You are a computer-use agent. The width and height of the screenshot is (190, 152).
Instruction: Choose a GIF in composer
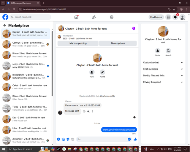[x=73, y=139]
